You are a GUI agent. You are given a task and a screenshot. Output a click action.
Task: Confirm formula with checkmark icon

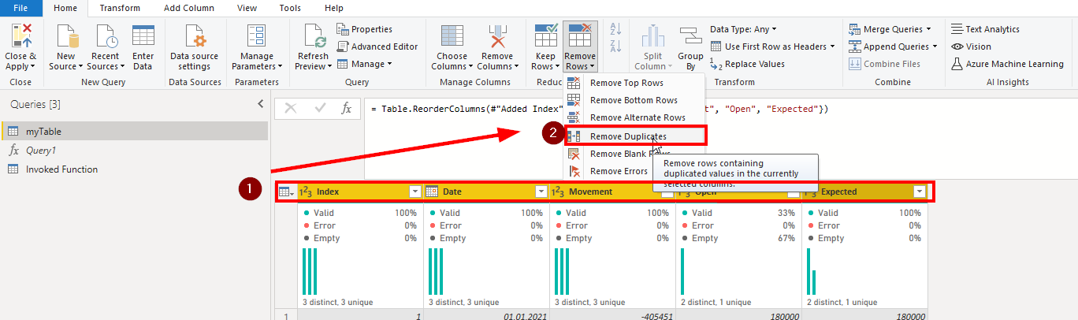320,109
